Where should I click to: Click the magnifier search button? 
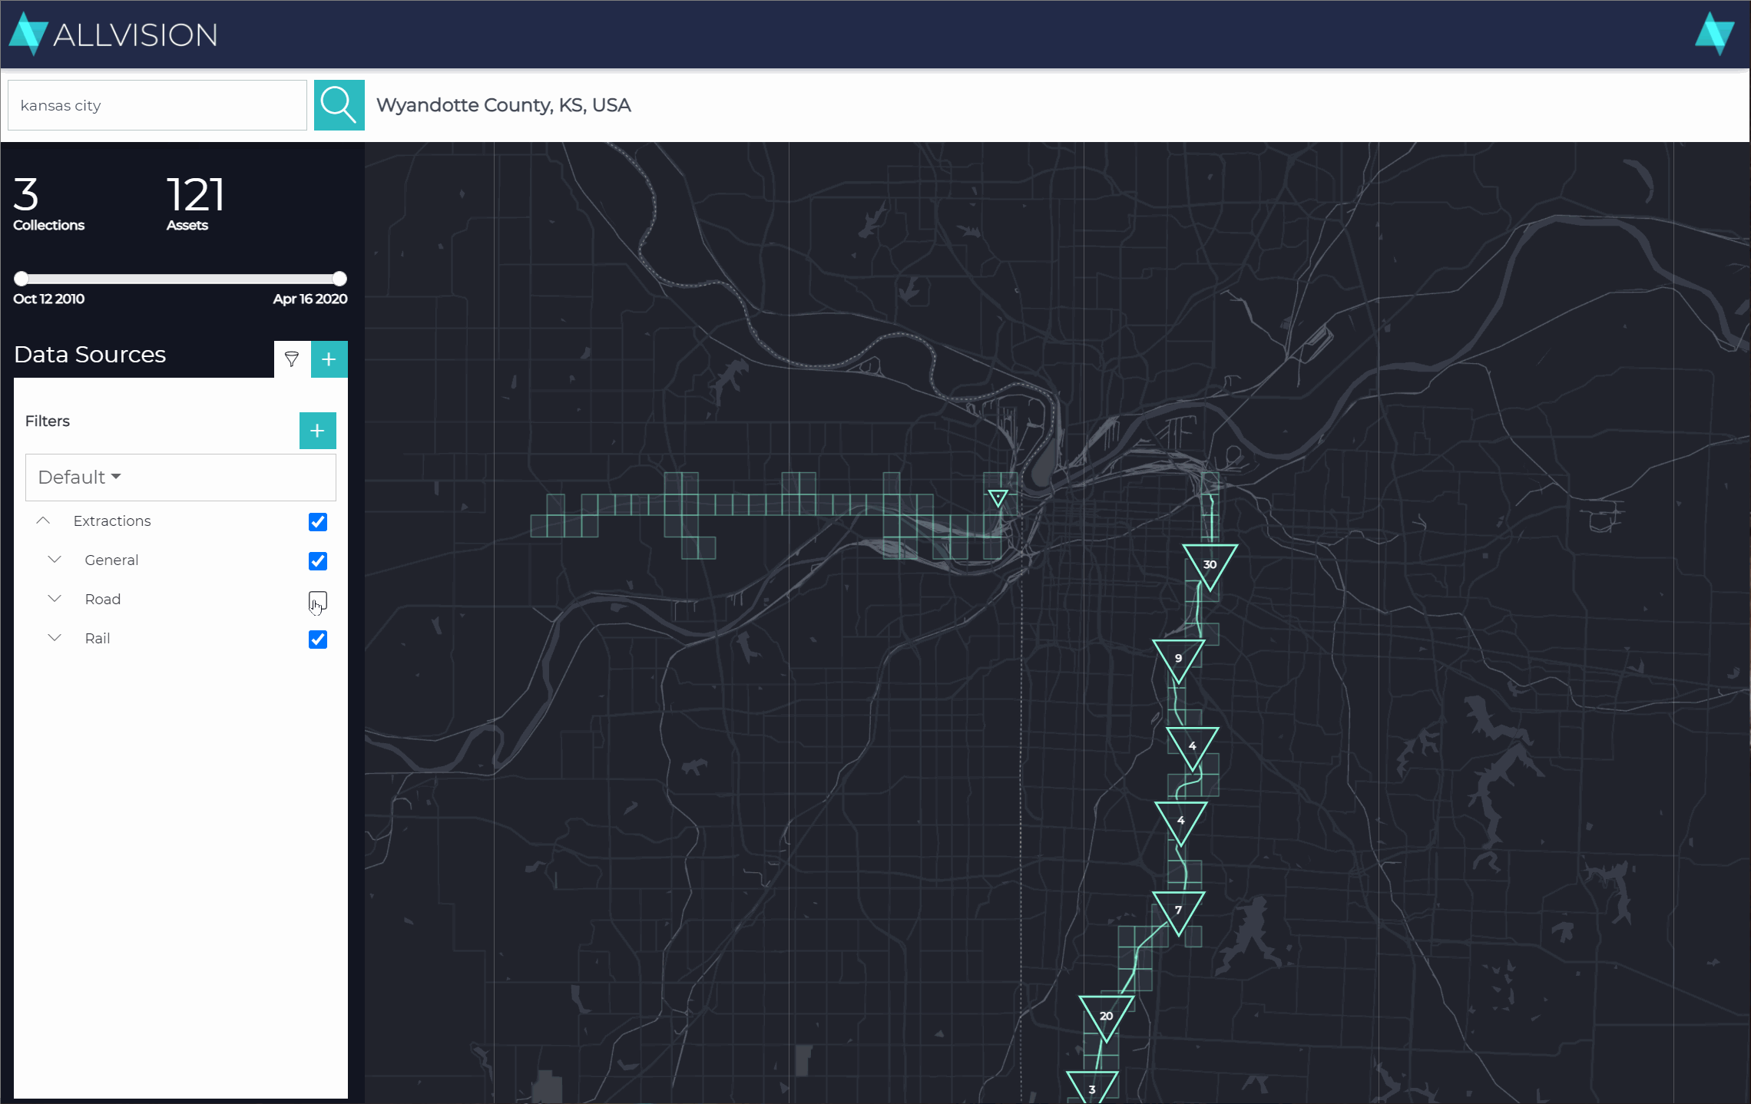[x=339, y=105]
